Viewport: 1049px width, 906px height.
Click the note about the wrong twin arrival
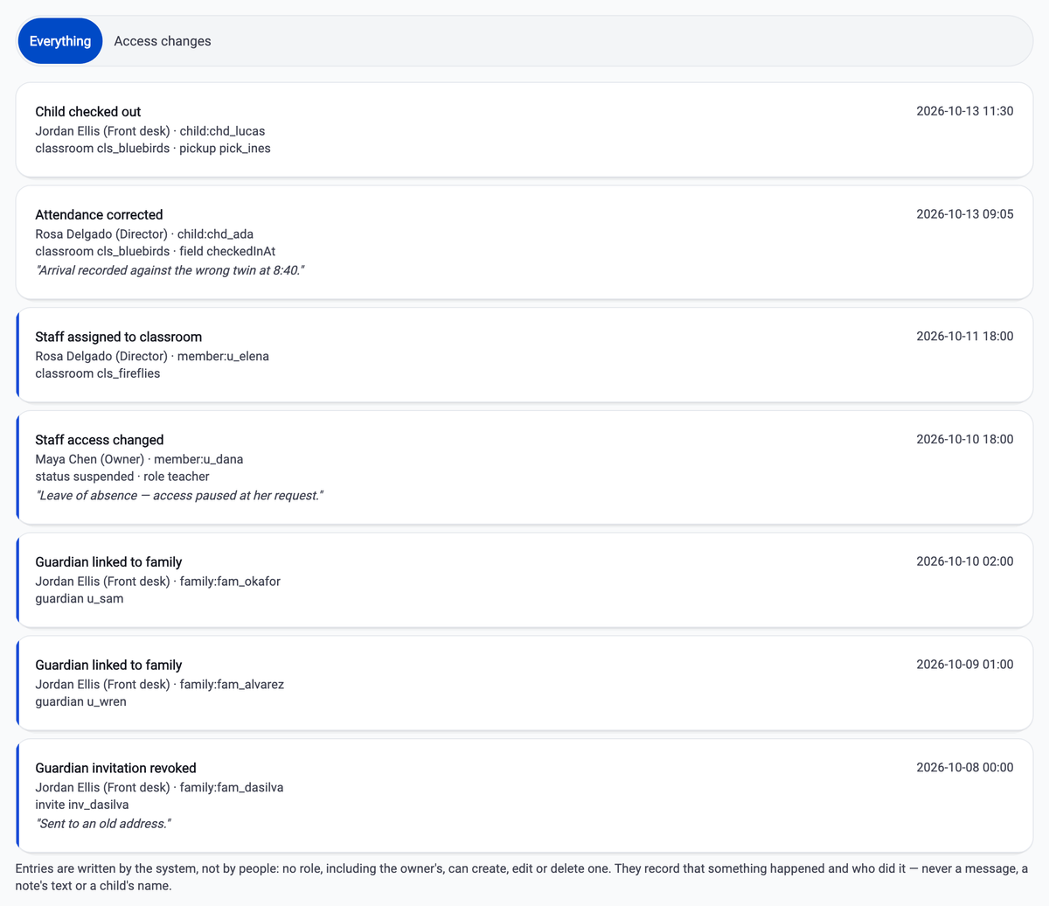coord(170,270)
